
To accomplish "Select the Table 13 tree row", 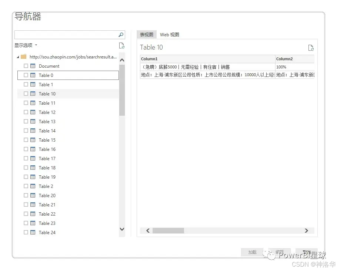I will pos(68,121).
